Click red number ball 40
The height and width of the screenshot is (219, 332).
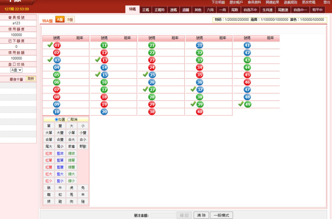[199, 112]
